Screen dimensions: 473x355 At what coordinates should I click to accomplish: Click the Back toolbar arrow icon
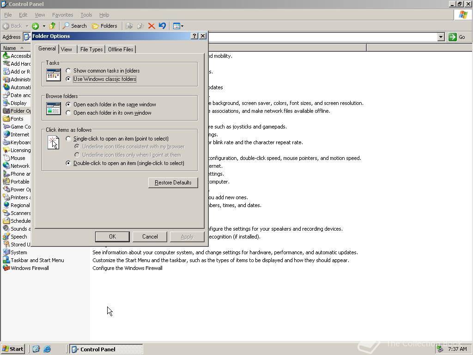6,26
